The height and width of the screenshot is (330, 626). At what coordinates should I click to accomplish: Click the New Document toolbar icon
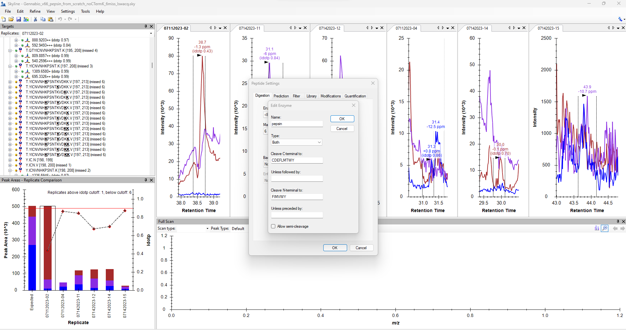[4, 19]
